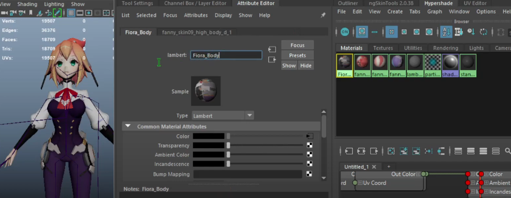Open Type Lambert dropdown
The width and height of the screenshot is (511, 198).
[223, 116]
